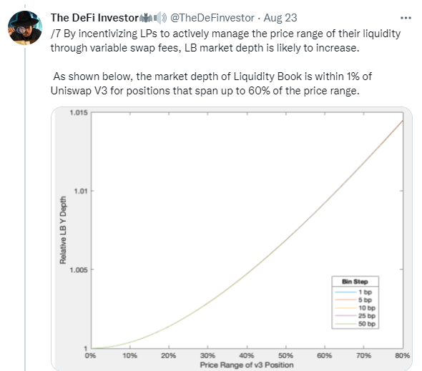This screenshot has width=422, height=371.
Task: Open the Aug 23 tweet timestamp
Action: (280, 18)
